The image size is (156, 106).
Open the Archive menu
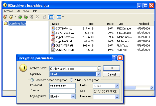[x=8, y=11]
